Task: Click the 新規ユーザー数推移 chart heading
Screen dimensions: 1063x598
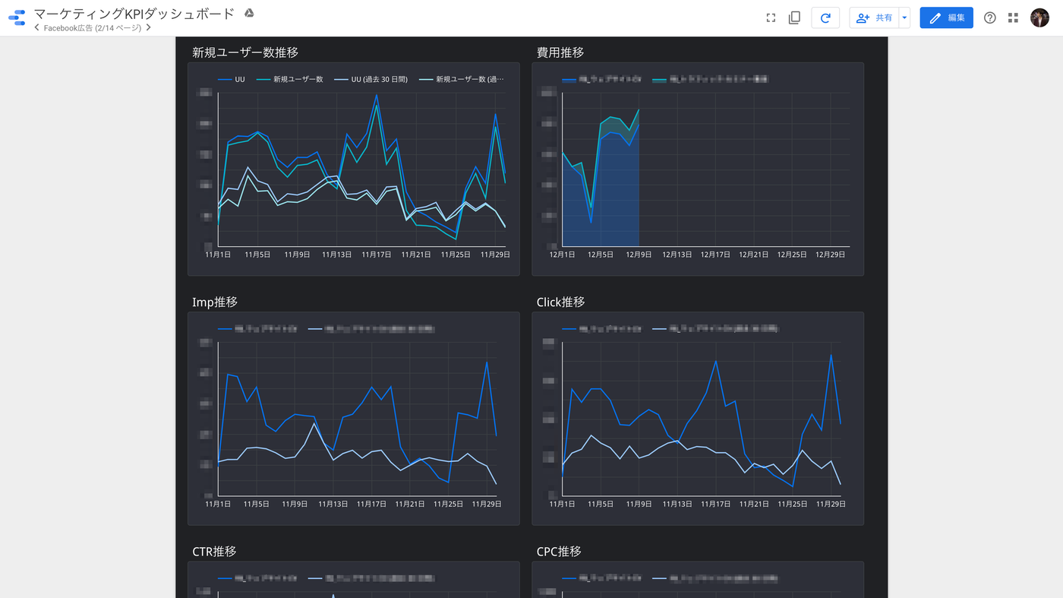Action: 245,52
